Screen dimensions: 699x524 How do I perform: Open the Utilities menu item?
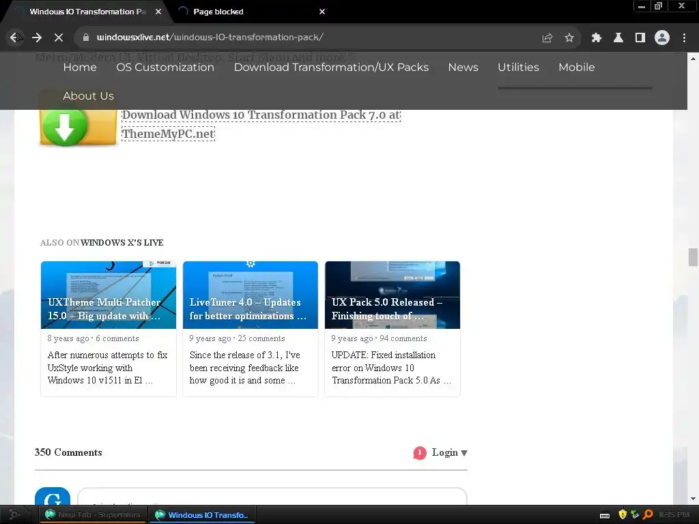coord(519,68)
